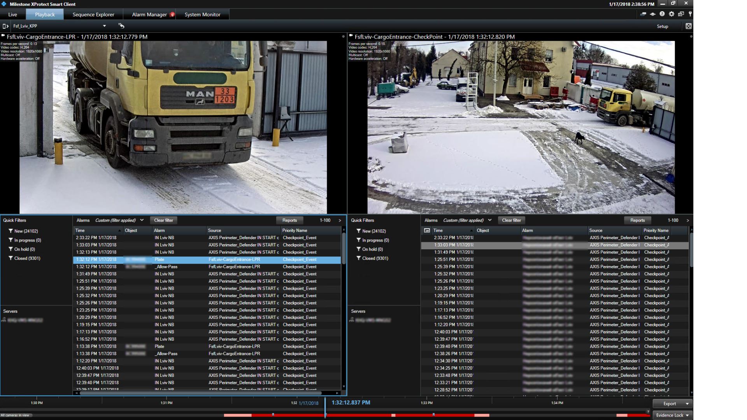Click Closed (9301) filter icon in left pane
The width and height of the screenshot is (747, 420).
pos(11,258)
